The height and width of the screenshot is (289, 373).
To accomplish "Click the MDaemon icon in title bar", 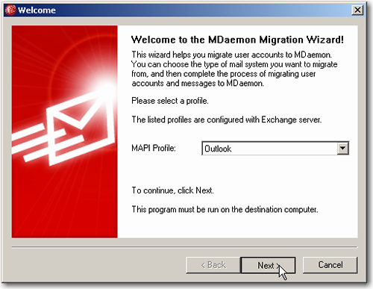I will (10, 10).
